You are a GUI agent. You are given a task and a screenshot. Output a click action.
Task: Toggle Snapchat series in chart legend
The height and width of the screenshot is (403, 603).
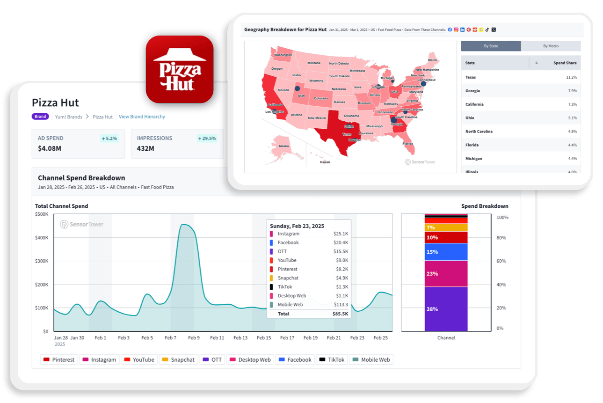tap(178, 359)
